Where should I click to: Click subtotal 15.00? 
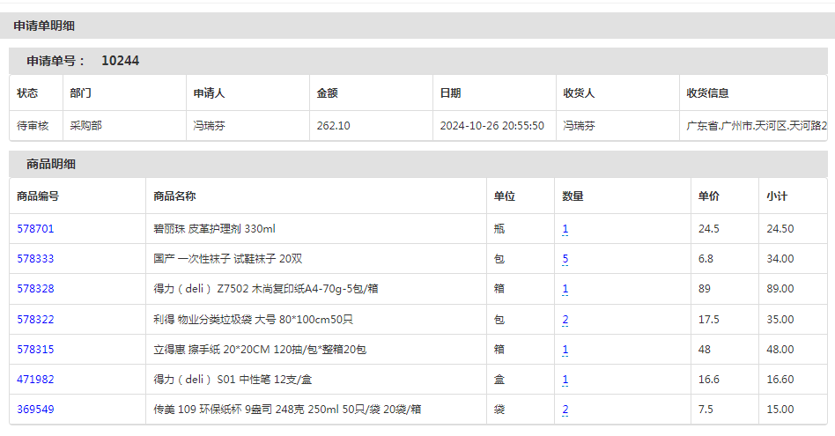pyautogui.click(x=780, y=410)
